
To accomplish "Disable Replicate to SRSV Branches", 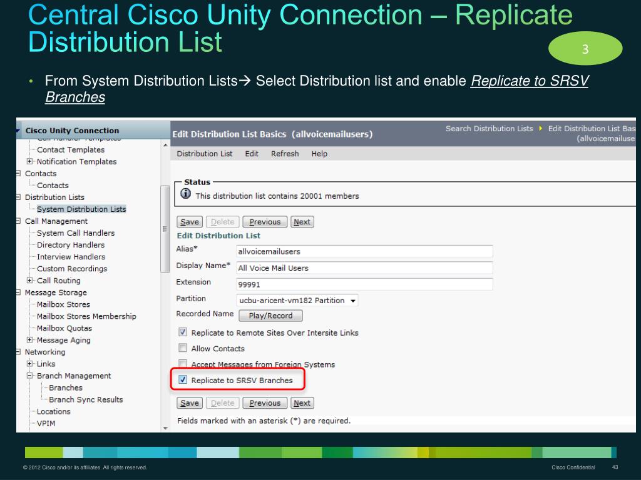I will [x=183, y=380].
